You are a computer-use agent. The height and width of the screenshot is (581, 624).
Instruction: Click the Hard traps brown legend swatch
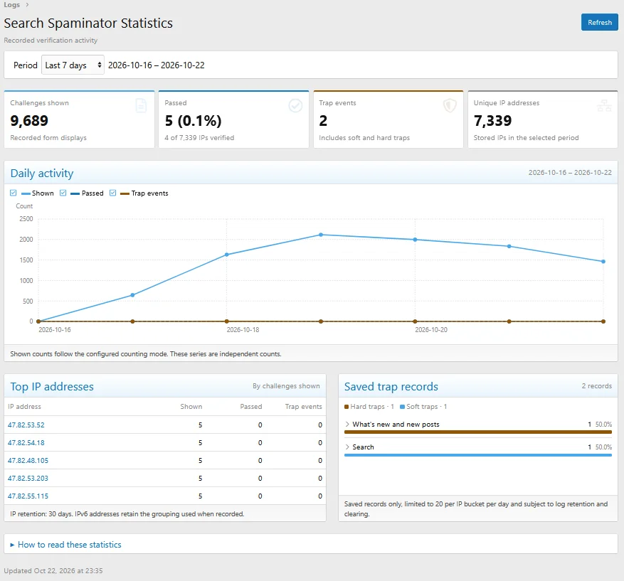point(347,407)
